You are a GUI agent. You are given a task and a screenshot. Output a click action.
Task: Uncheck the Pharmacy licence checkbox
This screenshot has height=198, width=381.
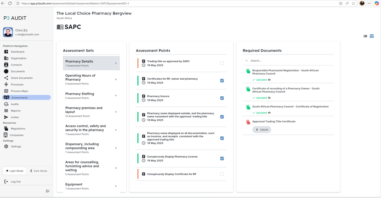pyautogui.click(x=222, y=98)
